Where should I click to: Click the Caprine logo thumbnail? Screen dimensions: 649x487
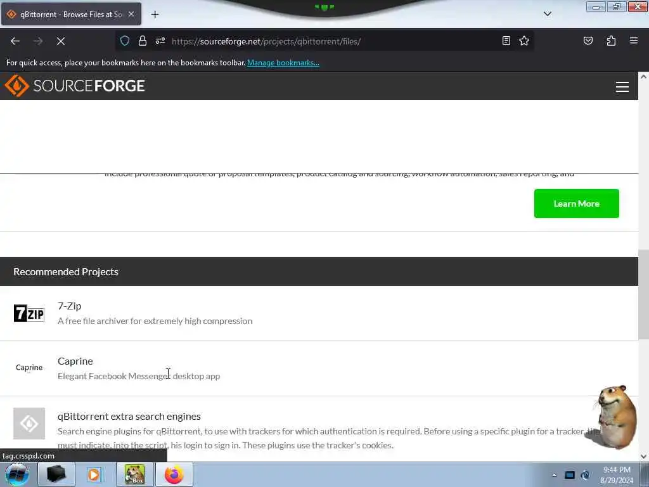coord(29,367)
